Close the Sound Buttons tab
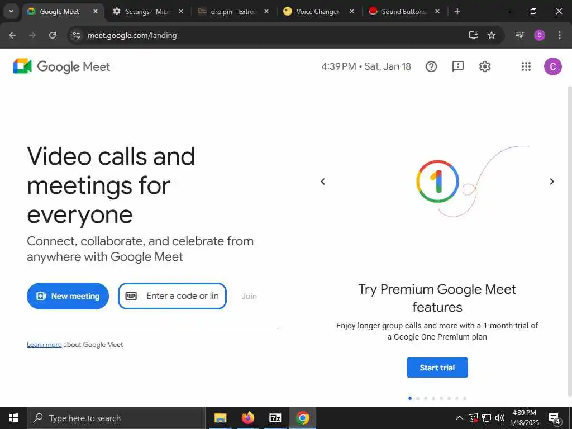Image resolution: width=572 pixels, height=429 pixels. pos(437,12)
